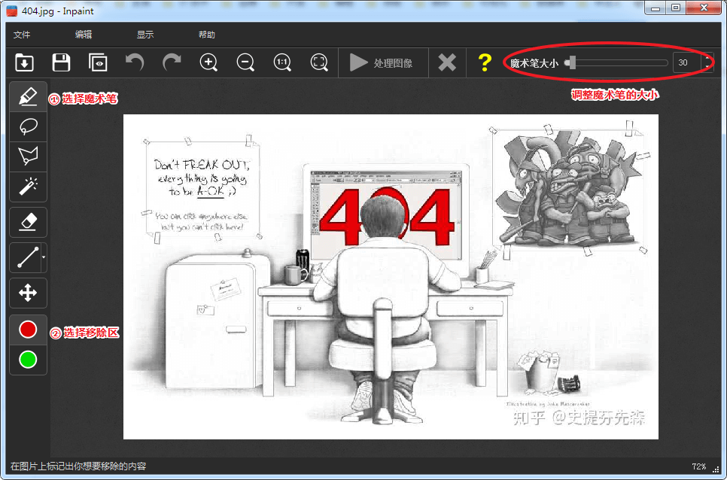Image resolution: width=727 pixels, height=480 pixels.
Task: Show original image with the eye preview icon
Action: (98, 62)
